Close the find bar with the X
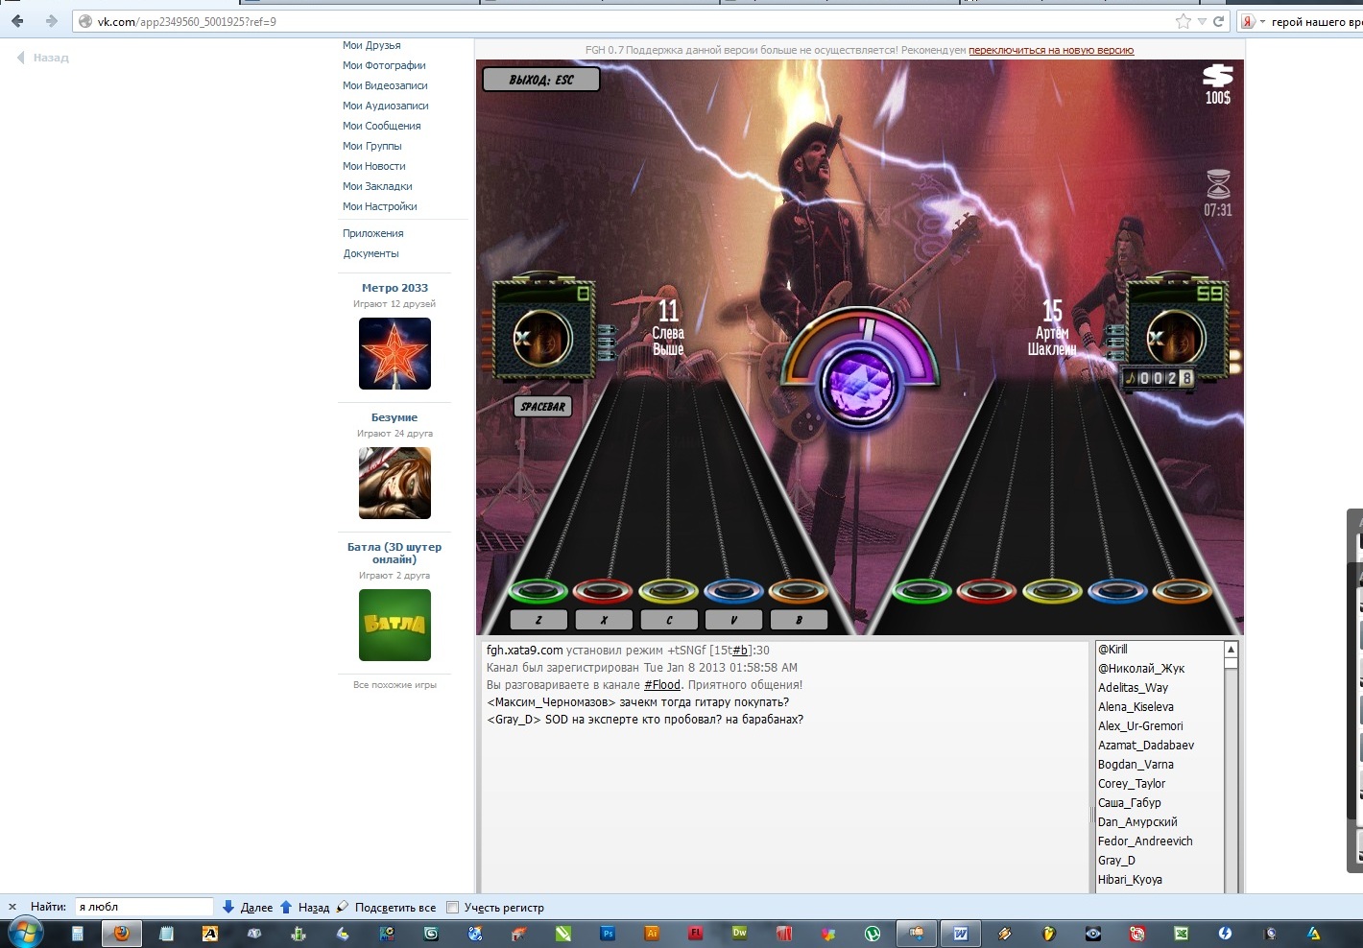 [x=12, y=907]
